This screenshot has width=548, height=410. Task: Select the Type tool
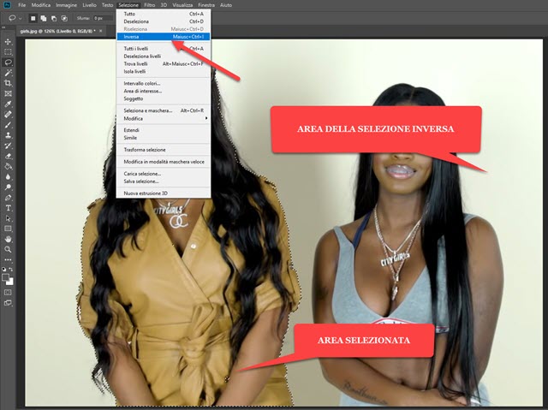coord(8,208)
